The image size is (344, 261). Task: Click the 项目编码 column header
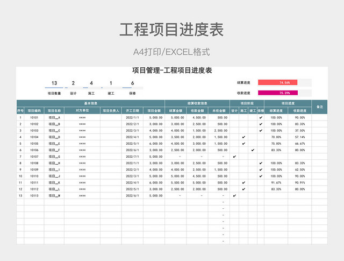coord(34,110)
